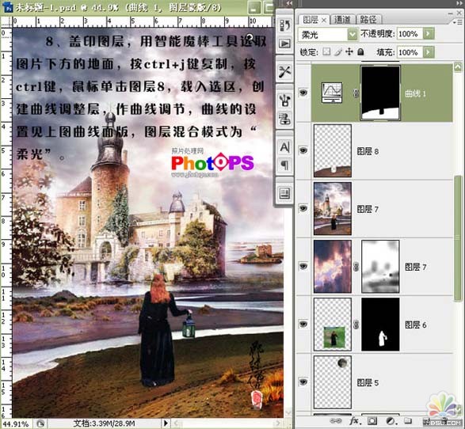Click the mask link icon on masked 图层 7
Viewport: 465px width, 429px height.
coord(356,267)
